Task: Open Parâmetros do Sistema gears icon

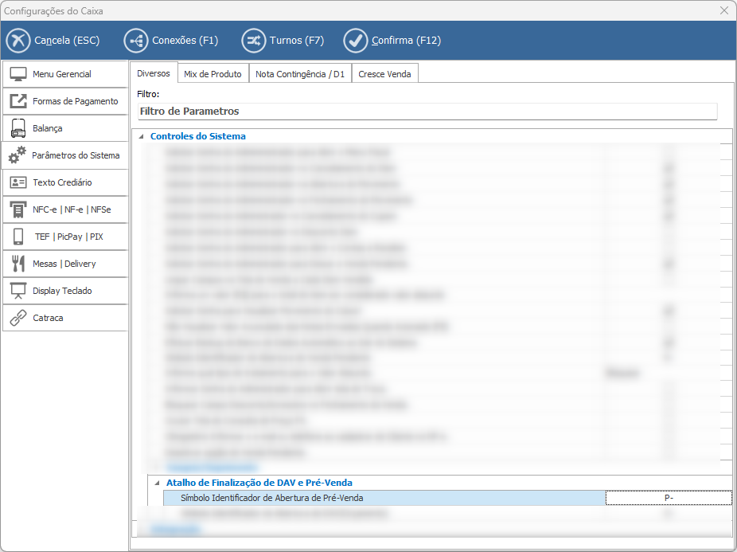Action: click(x=18, y=155)
